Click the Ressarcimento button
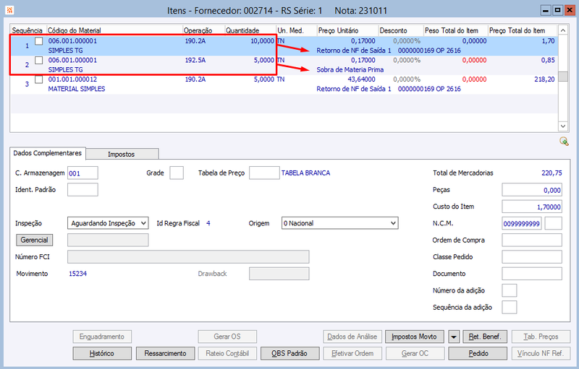The width and height of the screenshot is (579, 369). click(x=165, y=354)
